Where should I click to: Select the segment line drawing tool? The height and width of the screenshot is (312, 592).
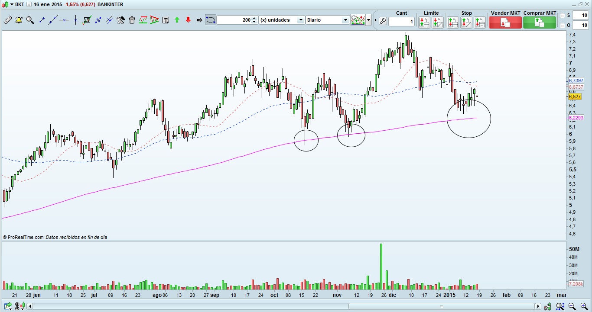pyautogui.click(x=42, y=20)
